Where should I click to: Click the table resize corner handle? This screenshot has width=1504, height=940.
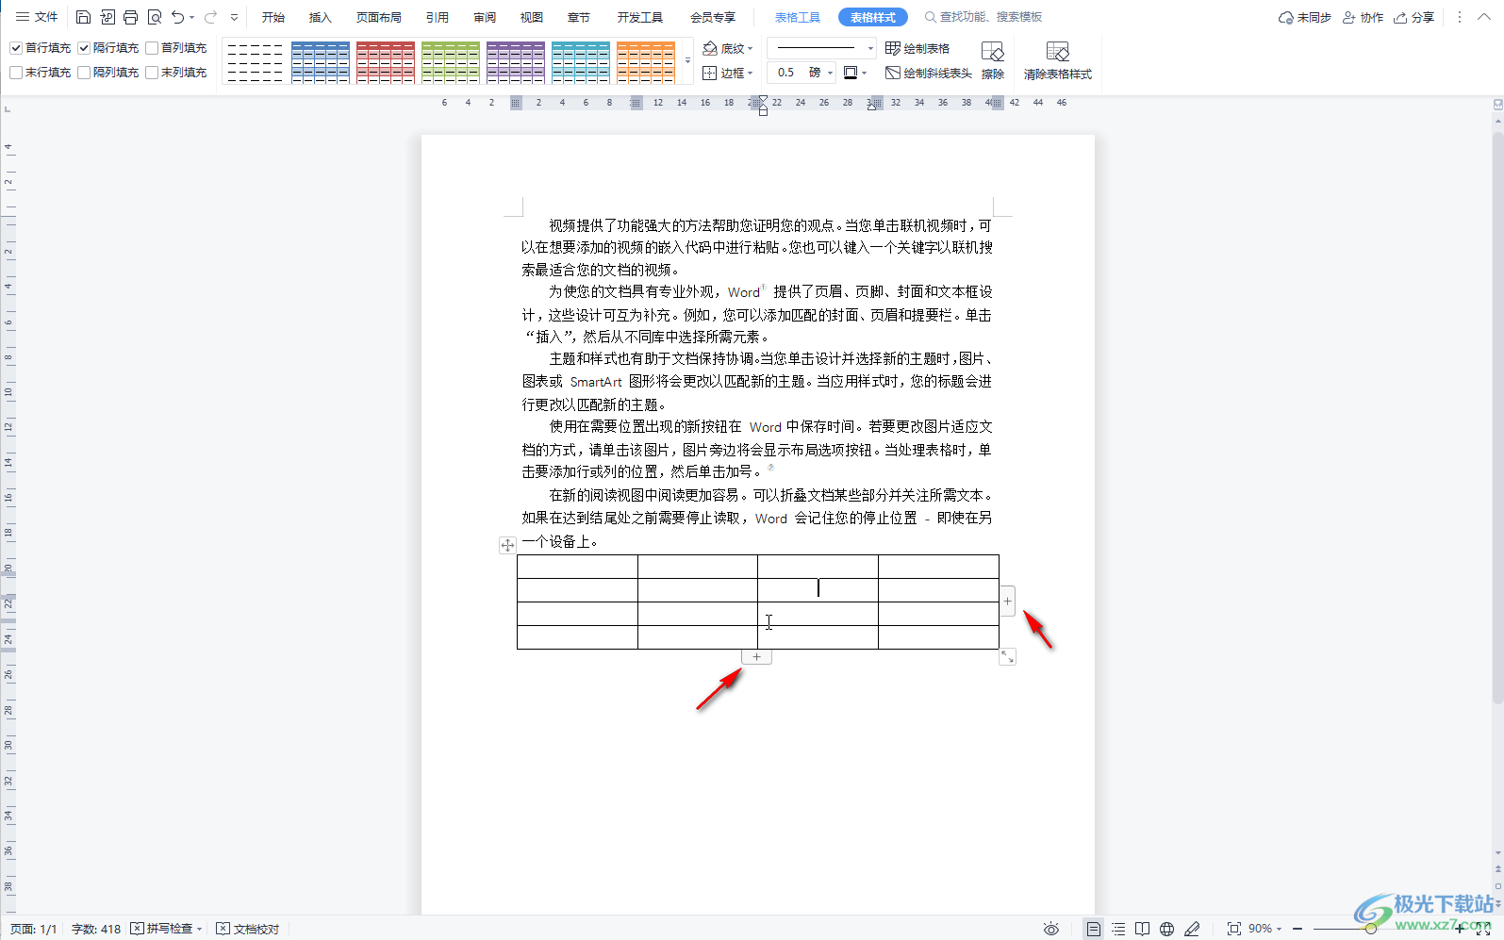(1007, 656)
